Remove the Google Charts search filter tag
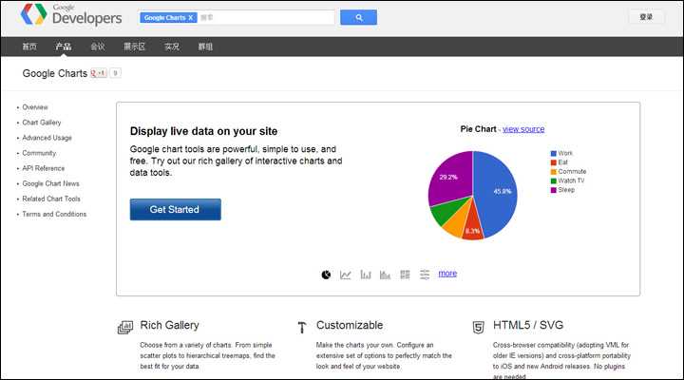Screen dimensions: 684x380 pos(190,17)
